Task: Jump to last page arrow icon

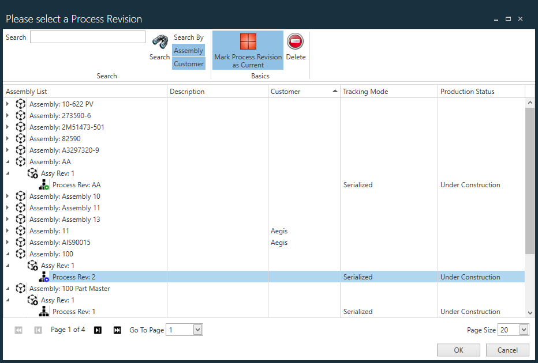Action: click(117, 330)
